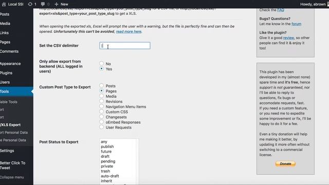The width and height of the screenshot is (329, 185).
Task: Open the Users menu in sidebar
Action: click(x=5, y=82)
